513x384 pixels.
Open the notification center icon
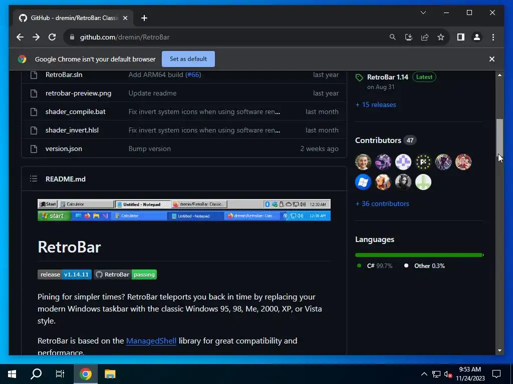click(496, 374)
